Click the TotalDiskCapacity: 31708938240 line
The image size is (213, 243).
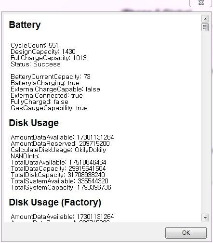58,175
